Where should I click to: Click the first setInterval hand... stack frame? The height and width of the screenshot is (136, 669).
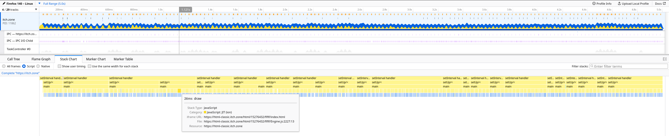[51, 78]
